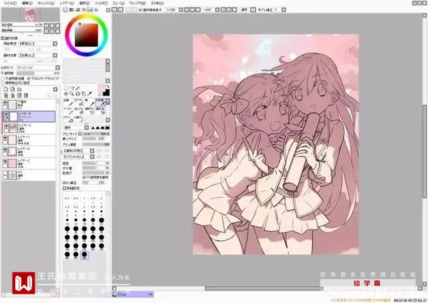Image resolution: width=428 pixels, height=303 pixels.
Task: Select the rotate view tool
Action: (78, 93)
